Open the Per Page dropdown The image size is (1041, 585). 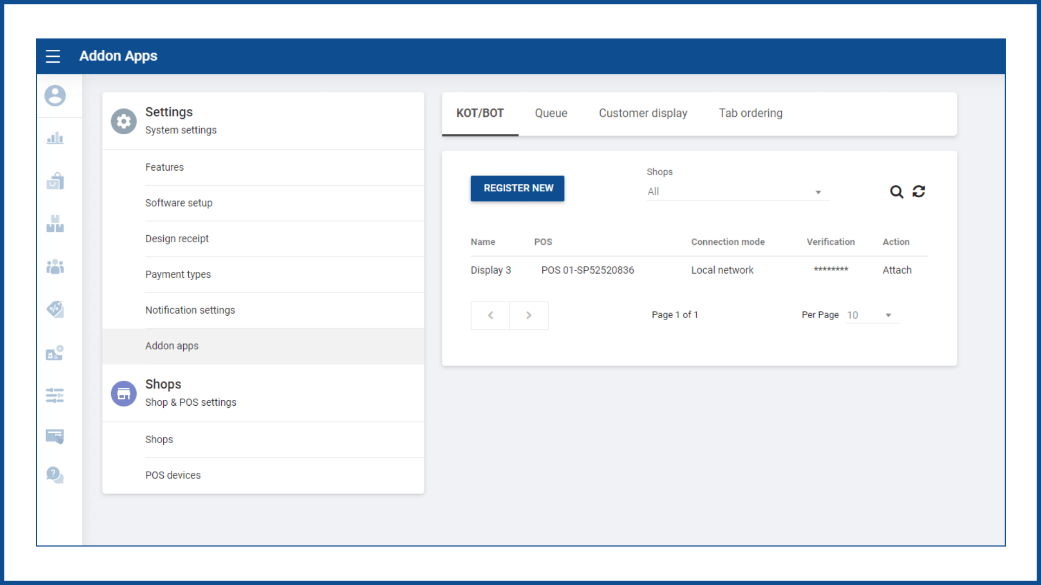[872, 315]
